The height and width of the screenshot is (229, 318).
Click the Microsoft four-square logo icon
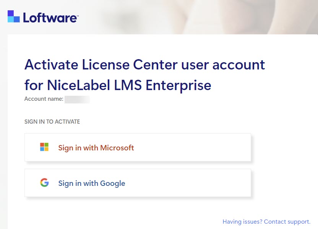44,147
